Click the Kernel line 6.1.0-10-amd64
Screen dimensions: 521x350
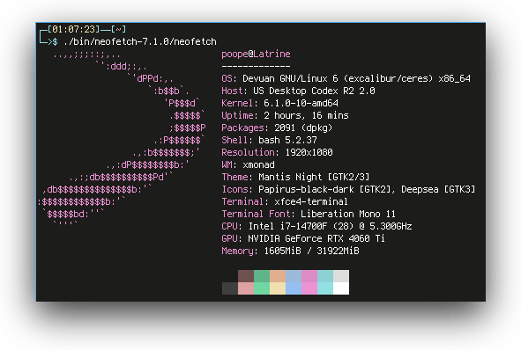click(279, 103)
